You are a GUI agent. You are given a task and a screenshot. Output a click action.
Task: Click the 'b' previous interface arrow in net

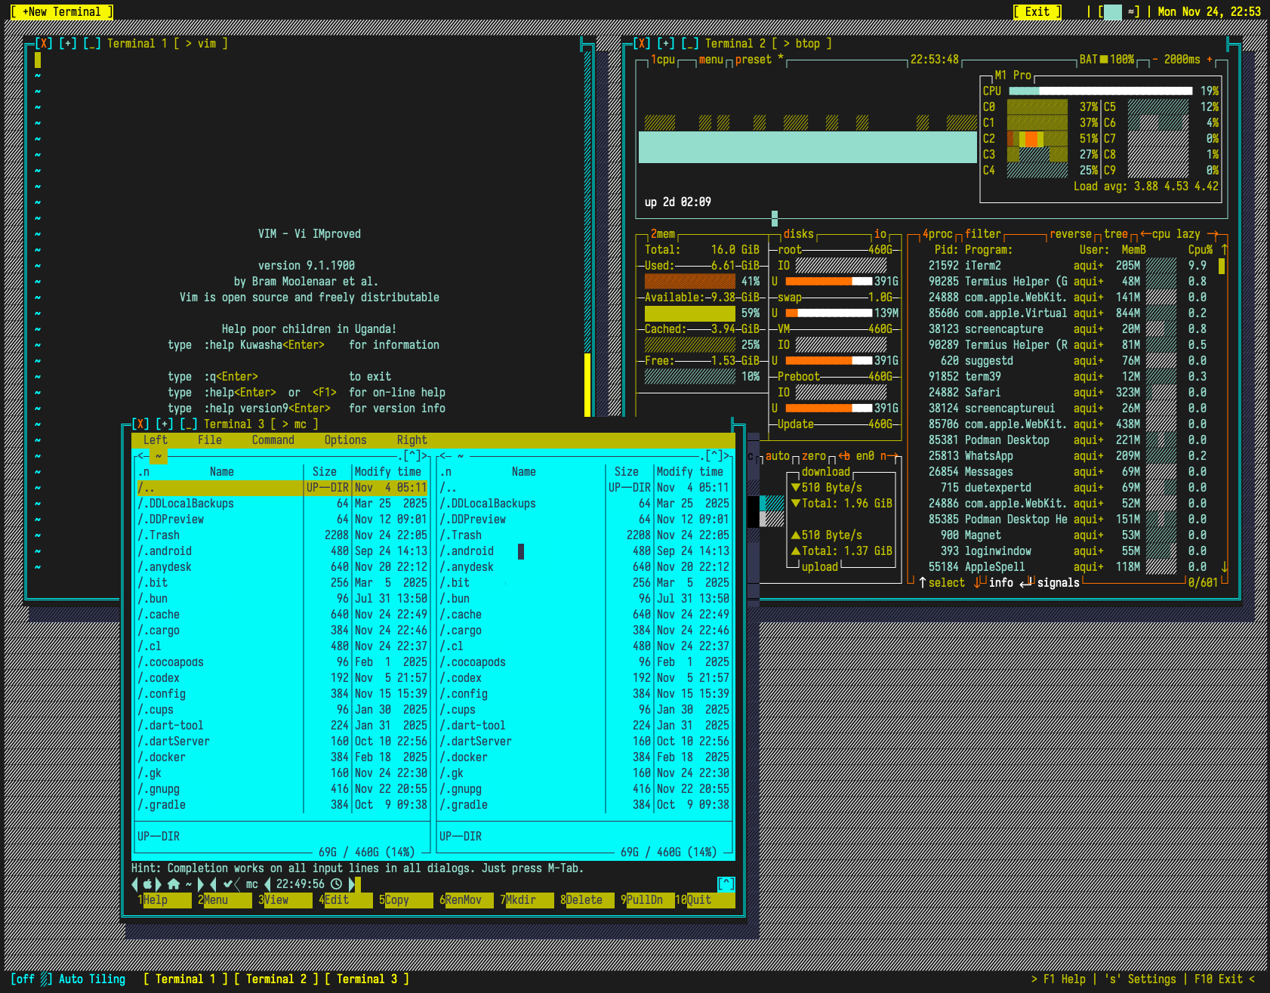(844, 456)
